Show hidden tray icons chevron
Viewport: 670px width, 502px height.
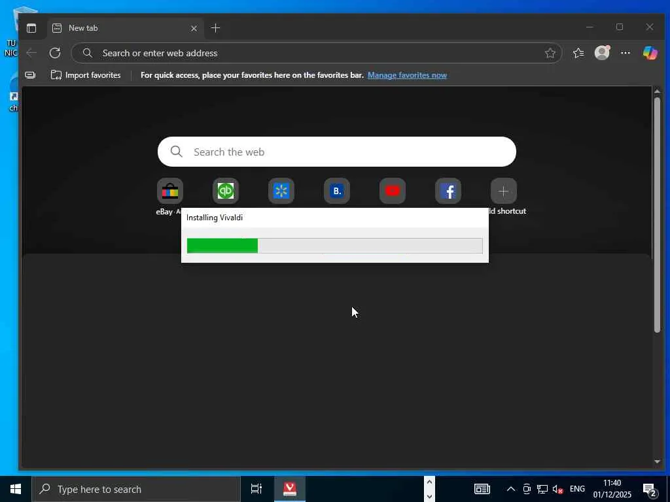click(x=511, y=489)
